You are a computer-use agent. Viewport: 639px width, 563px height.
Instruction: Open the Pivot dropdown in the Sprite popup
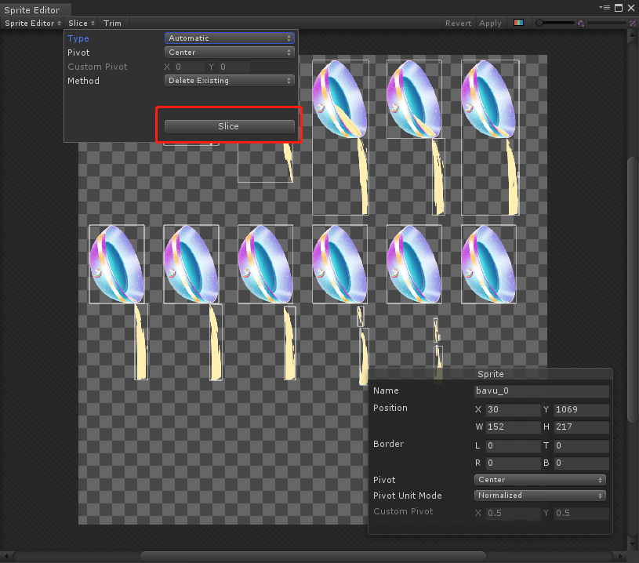coord(539,479)
